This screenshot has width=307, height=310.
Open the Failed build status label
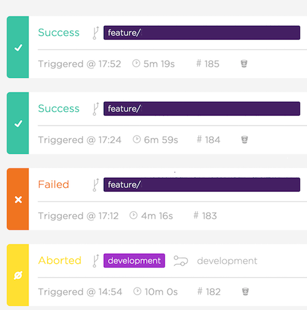[x=53, y=184]
